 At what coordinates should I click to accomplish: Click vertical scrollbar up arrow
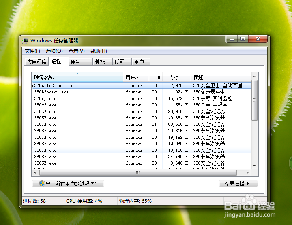255,76
